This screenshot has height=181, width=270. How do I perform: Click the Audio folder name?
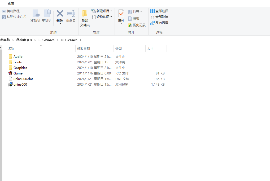18,57
